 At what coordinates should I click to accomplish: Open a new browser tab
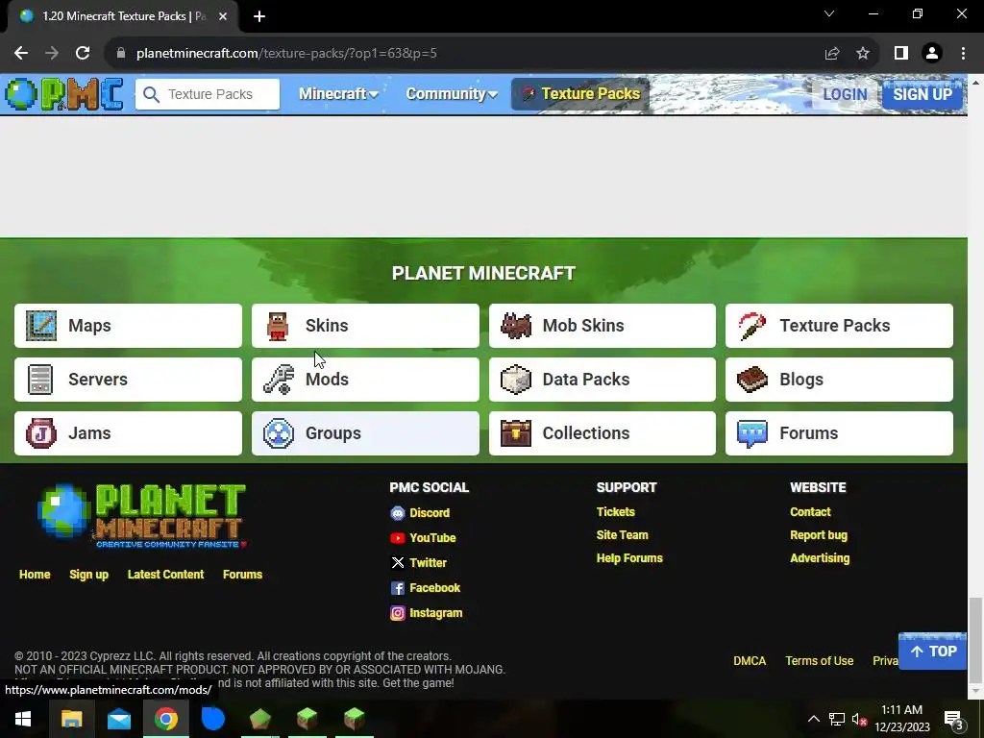click(x=259, y=16)
